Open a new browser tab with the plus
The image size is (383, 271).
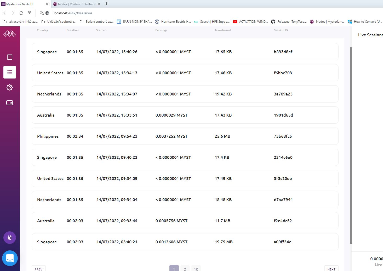[x=106, y=4]
